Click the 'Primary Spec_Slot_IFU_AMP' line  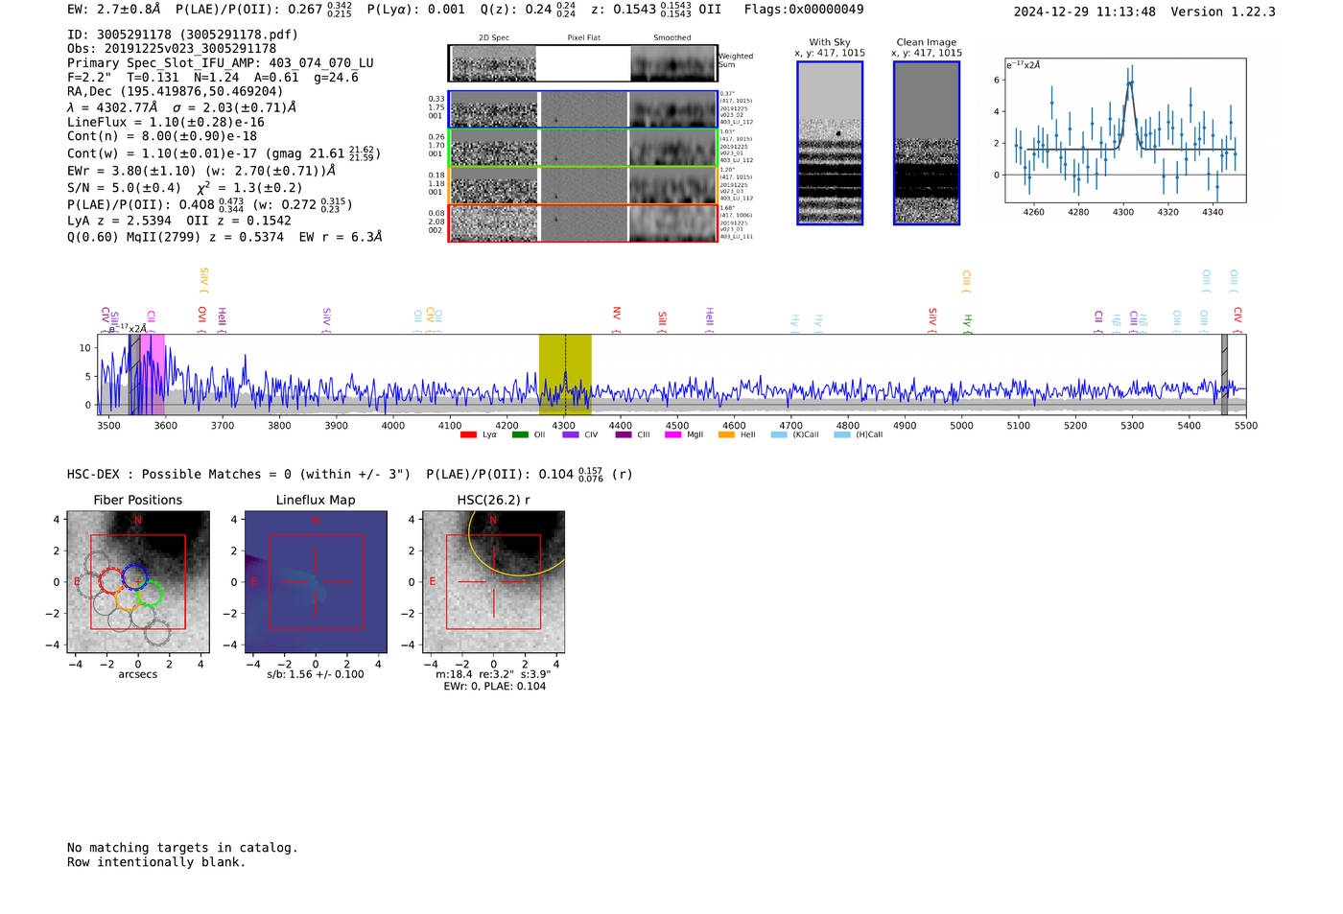click(221, 63)
